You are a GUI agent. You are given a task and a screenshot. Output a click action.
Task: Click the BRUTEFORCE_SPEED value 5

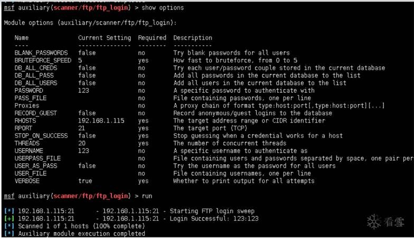click(x=80, y=61)
